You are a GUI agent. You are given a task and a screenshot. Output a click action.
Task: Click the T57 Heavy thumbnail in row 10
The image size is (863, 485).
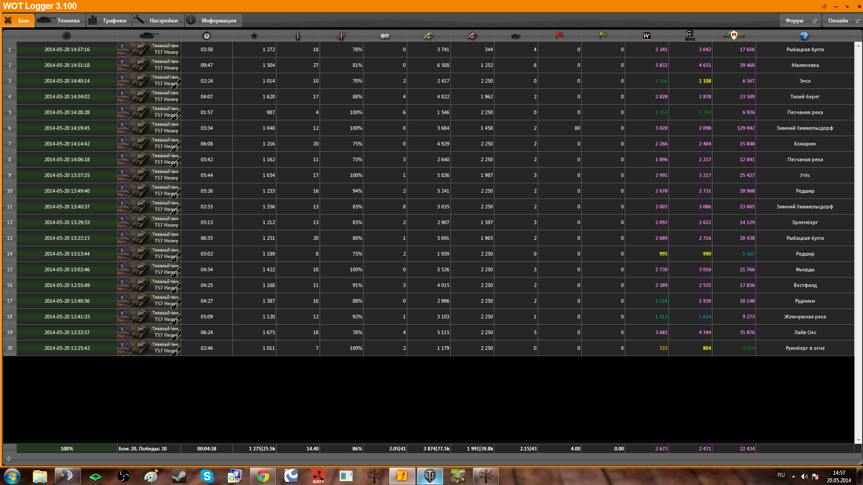tap(149, 191)
